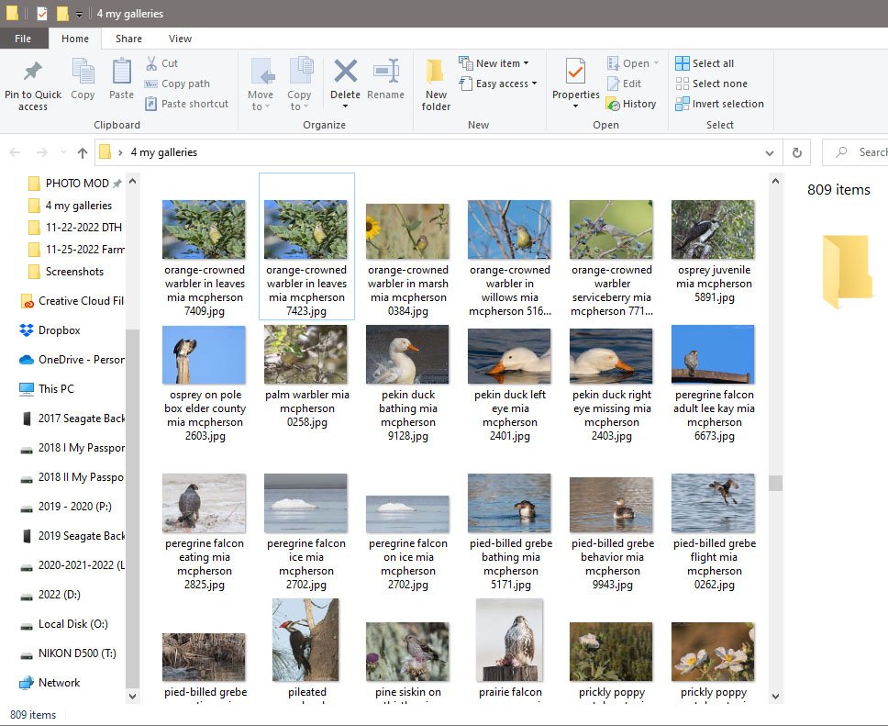Click Copy path in the Clipboard group
The width and height of the screenshot is (888, 726).
coord(178,84)
